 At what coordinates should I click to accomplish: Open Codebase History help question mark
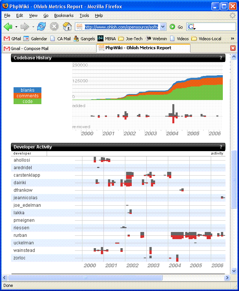[221, 58]
